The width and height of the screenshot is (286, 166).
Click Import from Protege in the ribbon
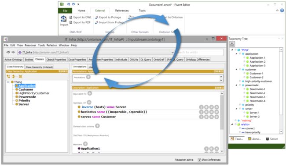110,22
